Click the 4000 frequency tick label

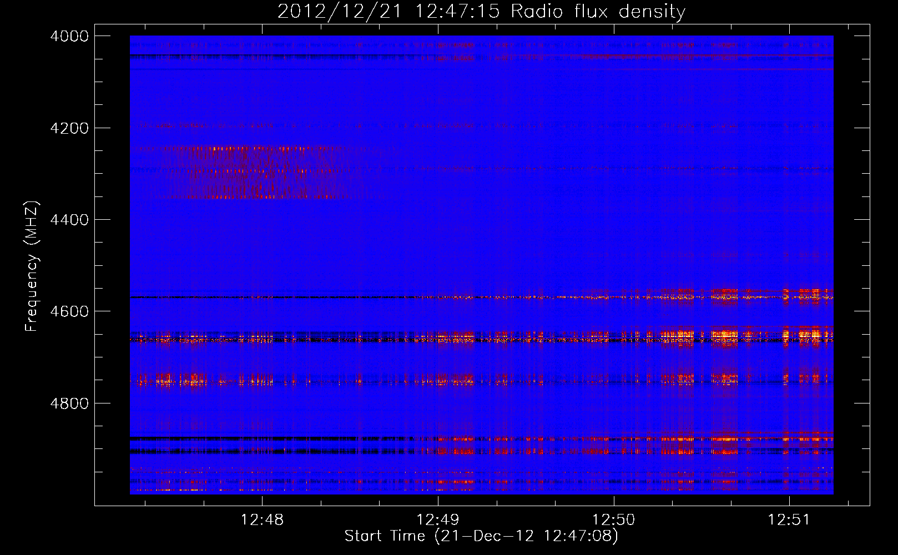69,36
